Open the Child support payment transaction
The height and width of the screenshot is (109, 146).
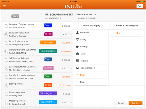tap(38, 43)
